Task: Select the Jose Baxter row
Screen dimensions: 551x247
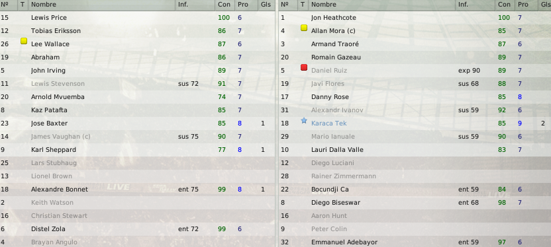Action: (x=137, y=123)
